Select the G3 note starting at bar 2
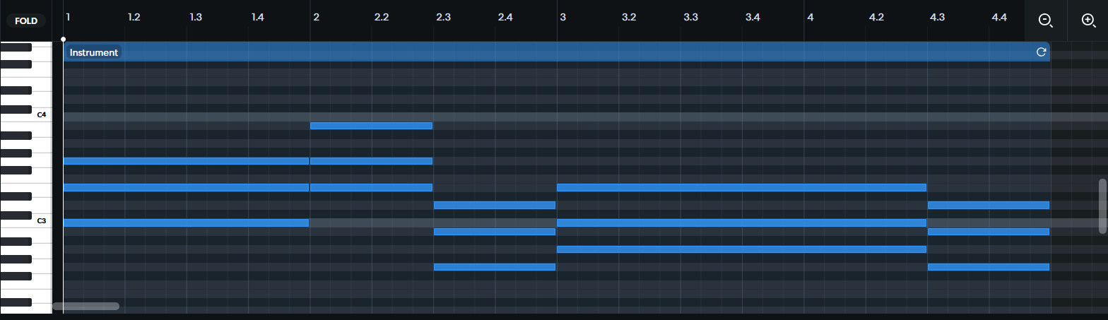Screen dimensions: 1108x320 tap(371, 161)
